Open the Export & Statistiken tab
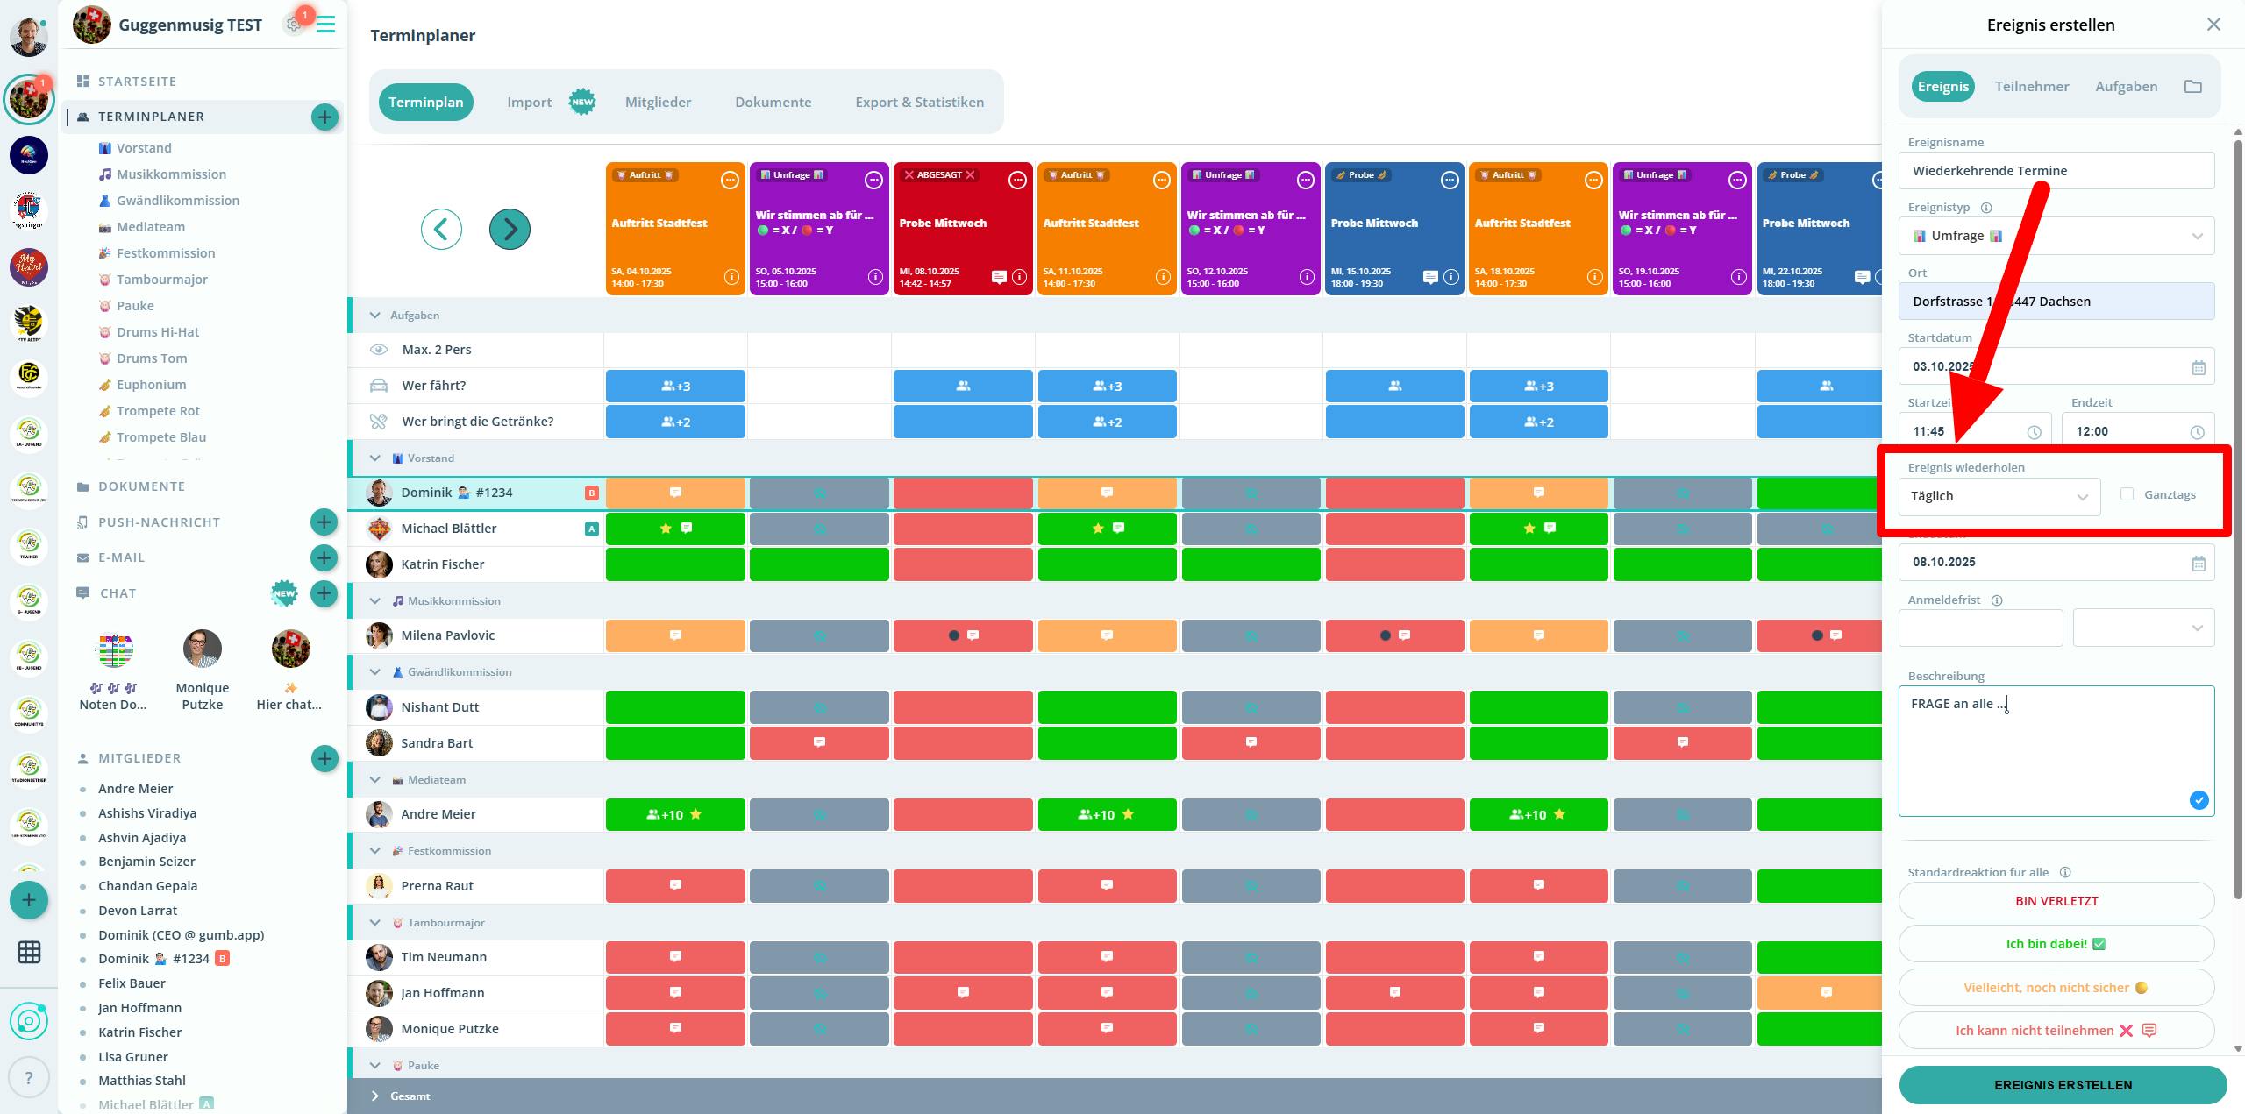 919,102
